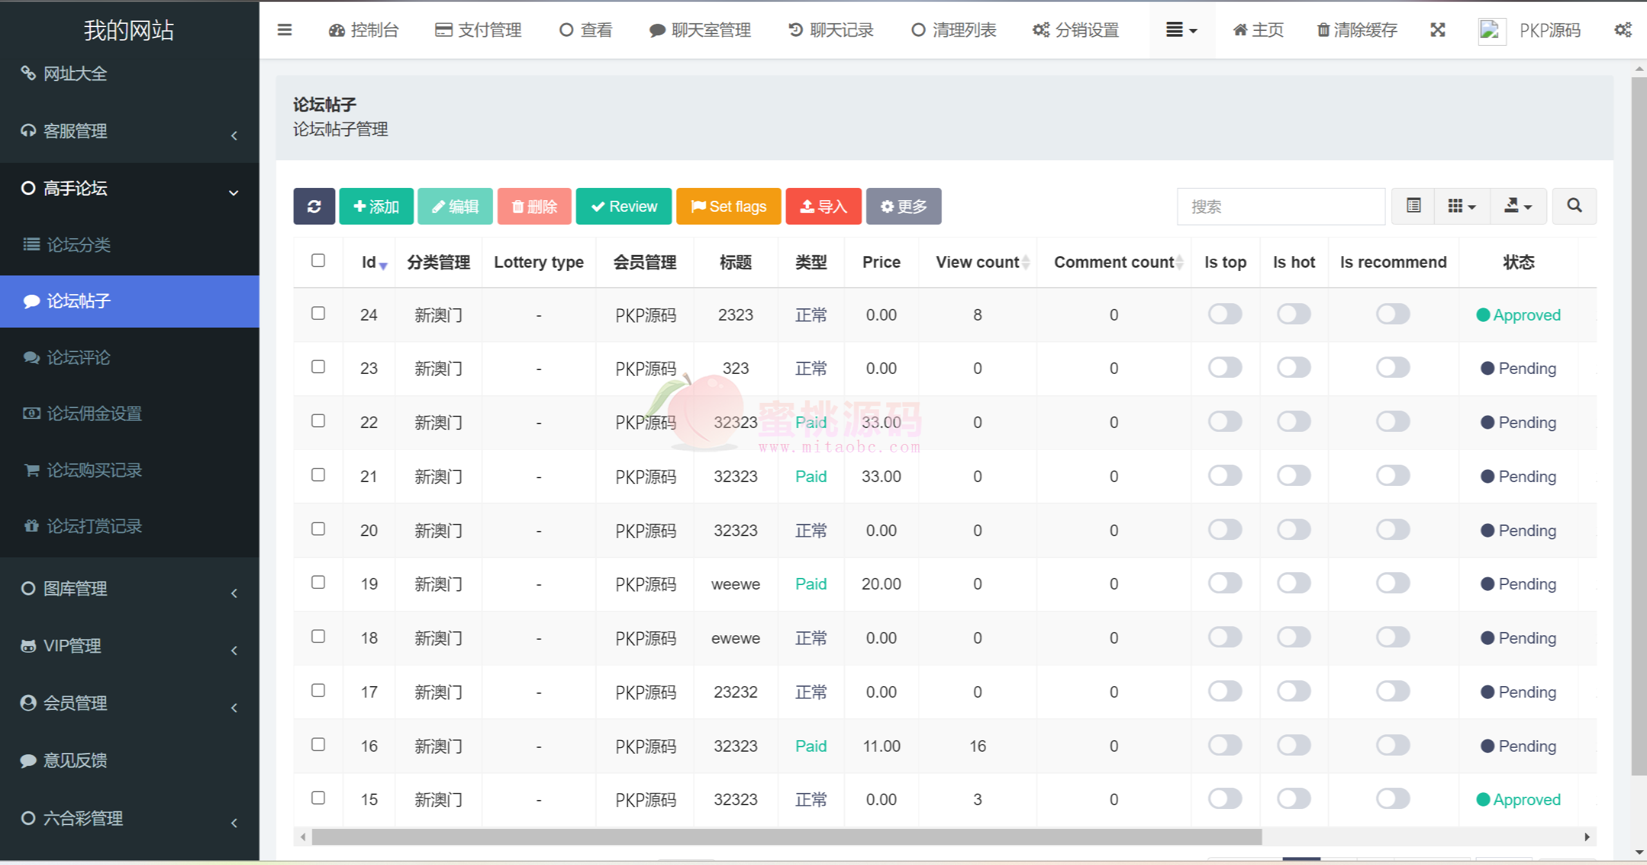Image resolution: width=1647 pixels, height=865 pixels.
Task: Click the search magnifier icon button
Action: 1574,206
